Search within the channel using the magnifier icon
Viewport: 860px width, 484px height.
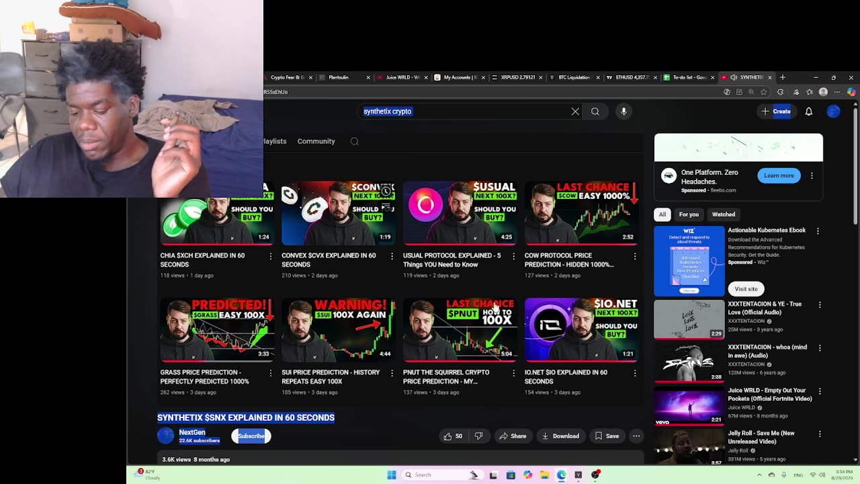355,141
